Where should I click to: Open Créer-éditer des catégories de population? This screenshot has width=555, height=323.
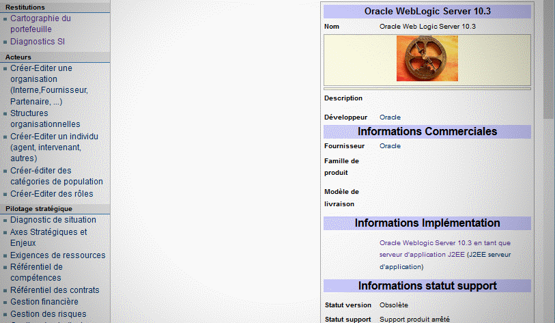[x=56, y=176]
